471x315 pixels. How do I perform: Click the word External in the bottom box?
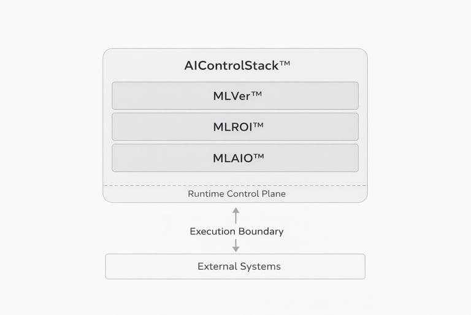pyautogui.click(x=216, y=266)
